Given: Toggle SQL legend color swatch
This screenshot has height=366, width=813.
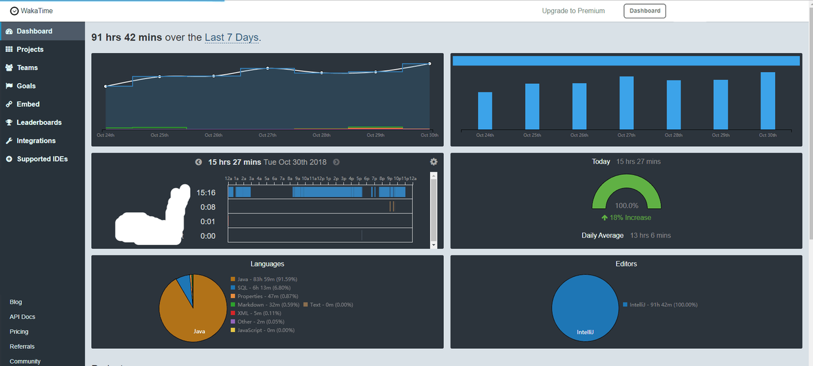Looking at the screenshot, I should pos(233,288).
